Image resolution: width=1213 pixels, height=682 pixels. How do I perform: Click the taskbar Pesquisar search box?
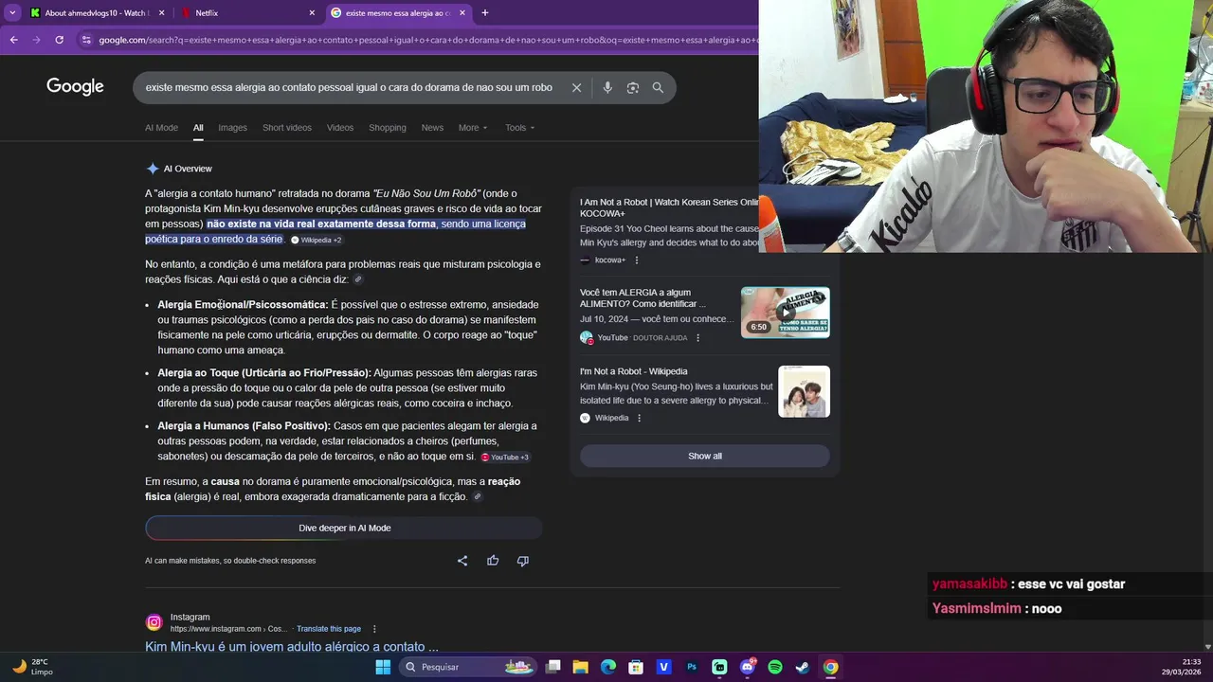[466, 667]
